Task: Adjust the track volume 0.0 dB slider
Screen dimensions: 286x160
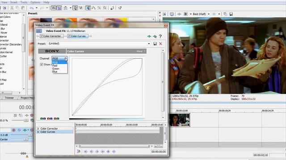Action: pos(30,135)
